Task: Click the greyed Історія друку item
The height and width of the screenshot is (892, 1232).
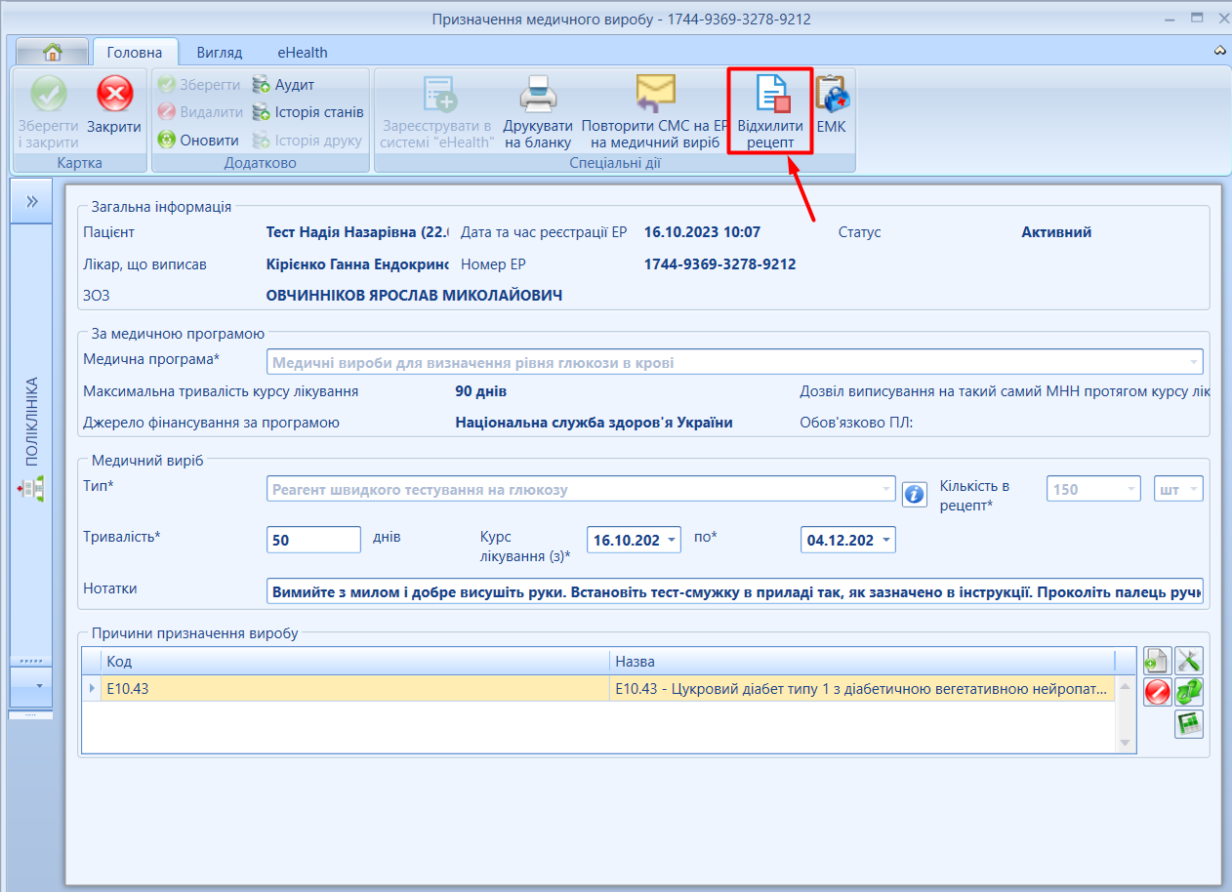Action: (x=307, y=140)
